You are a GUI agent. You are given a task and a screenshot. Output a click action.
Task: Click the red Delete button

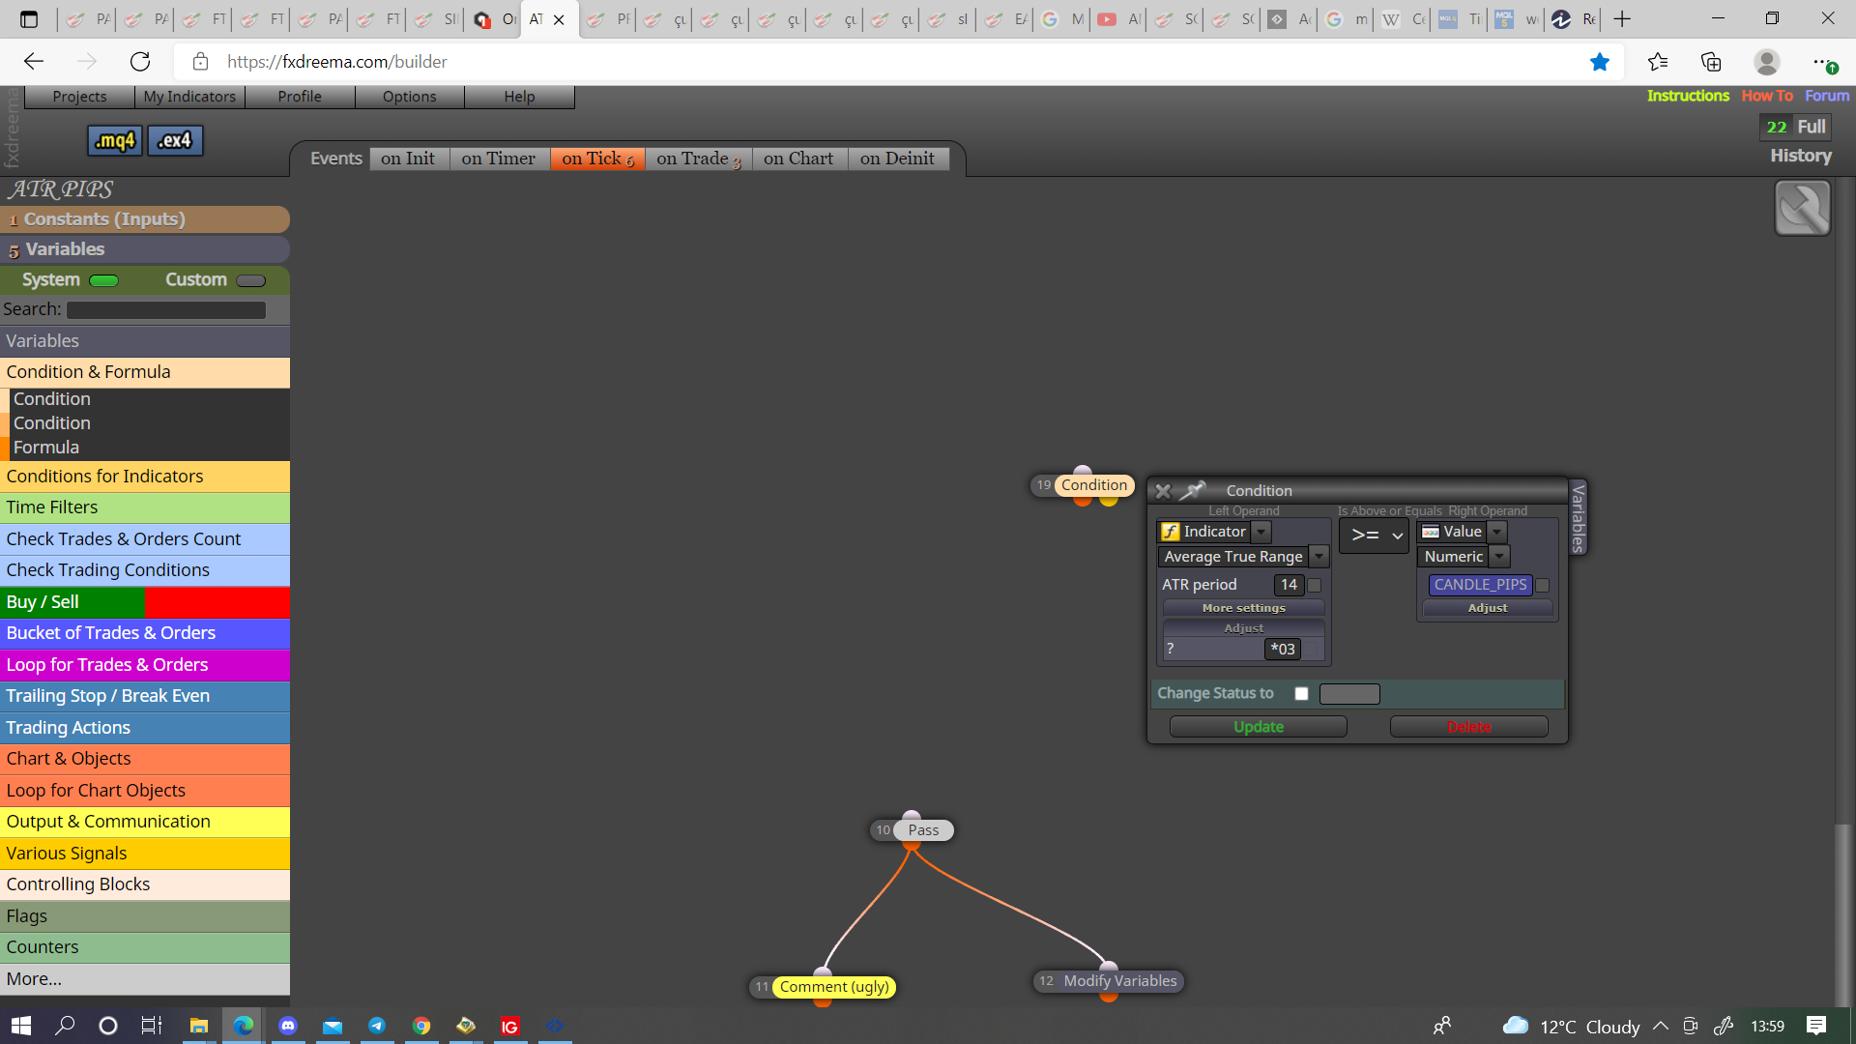1469,727
